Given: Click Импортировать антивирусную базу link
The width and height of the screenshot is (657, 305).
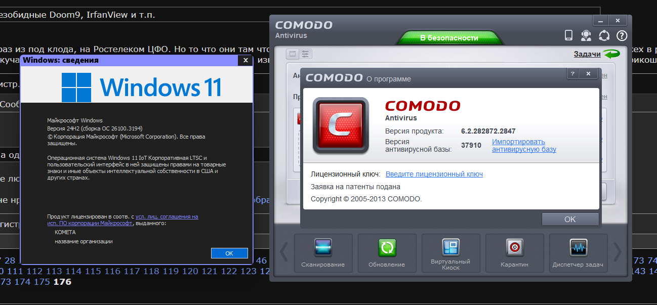Looking at the screenshot, I should 524,145.
